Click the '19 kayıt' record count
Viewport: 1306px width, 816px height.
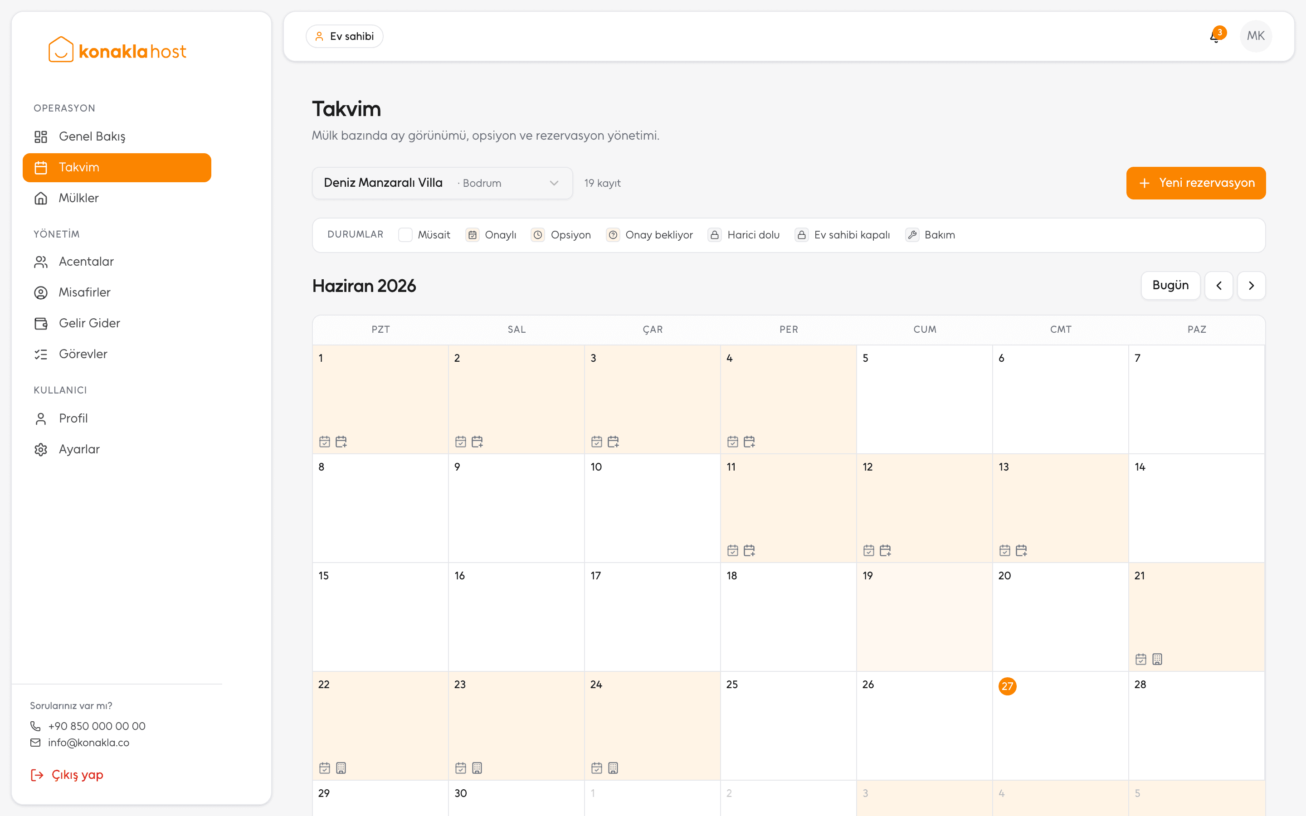602,183
